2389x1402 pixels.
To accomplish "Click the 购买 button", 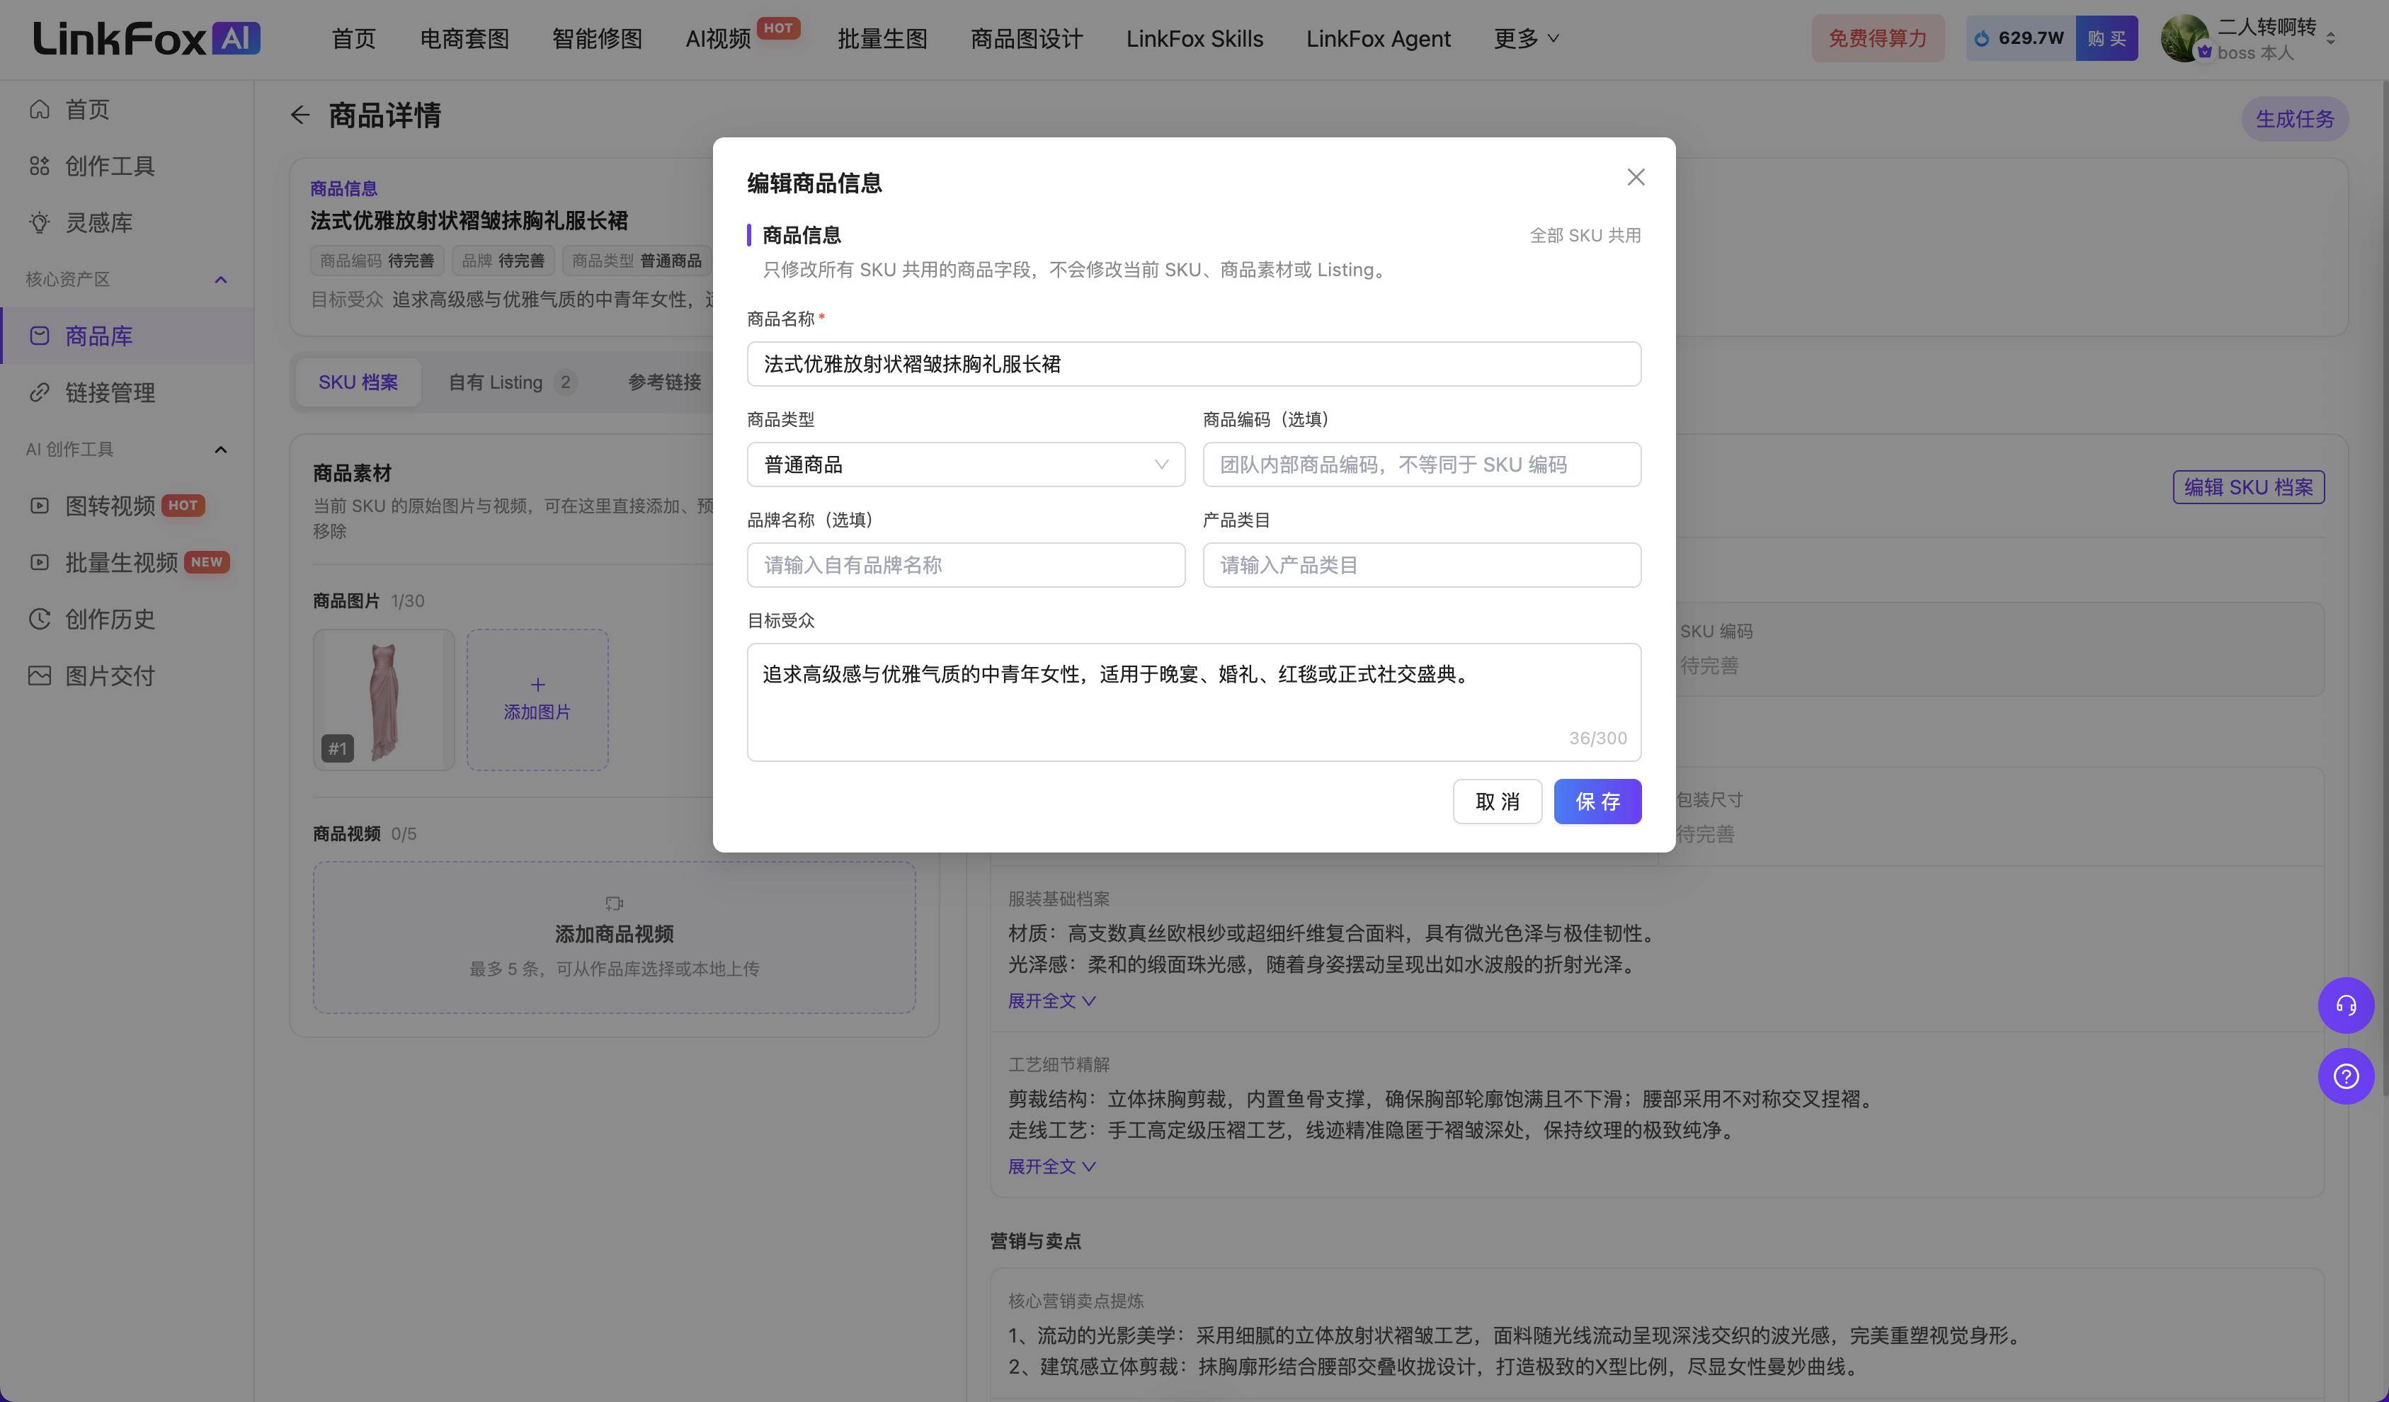I will tap(2106, 38).
